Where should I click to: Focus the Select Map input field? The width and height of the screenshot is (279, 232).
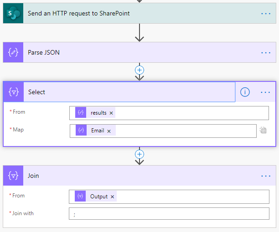(163, 131)
